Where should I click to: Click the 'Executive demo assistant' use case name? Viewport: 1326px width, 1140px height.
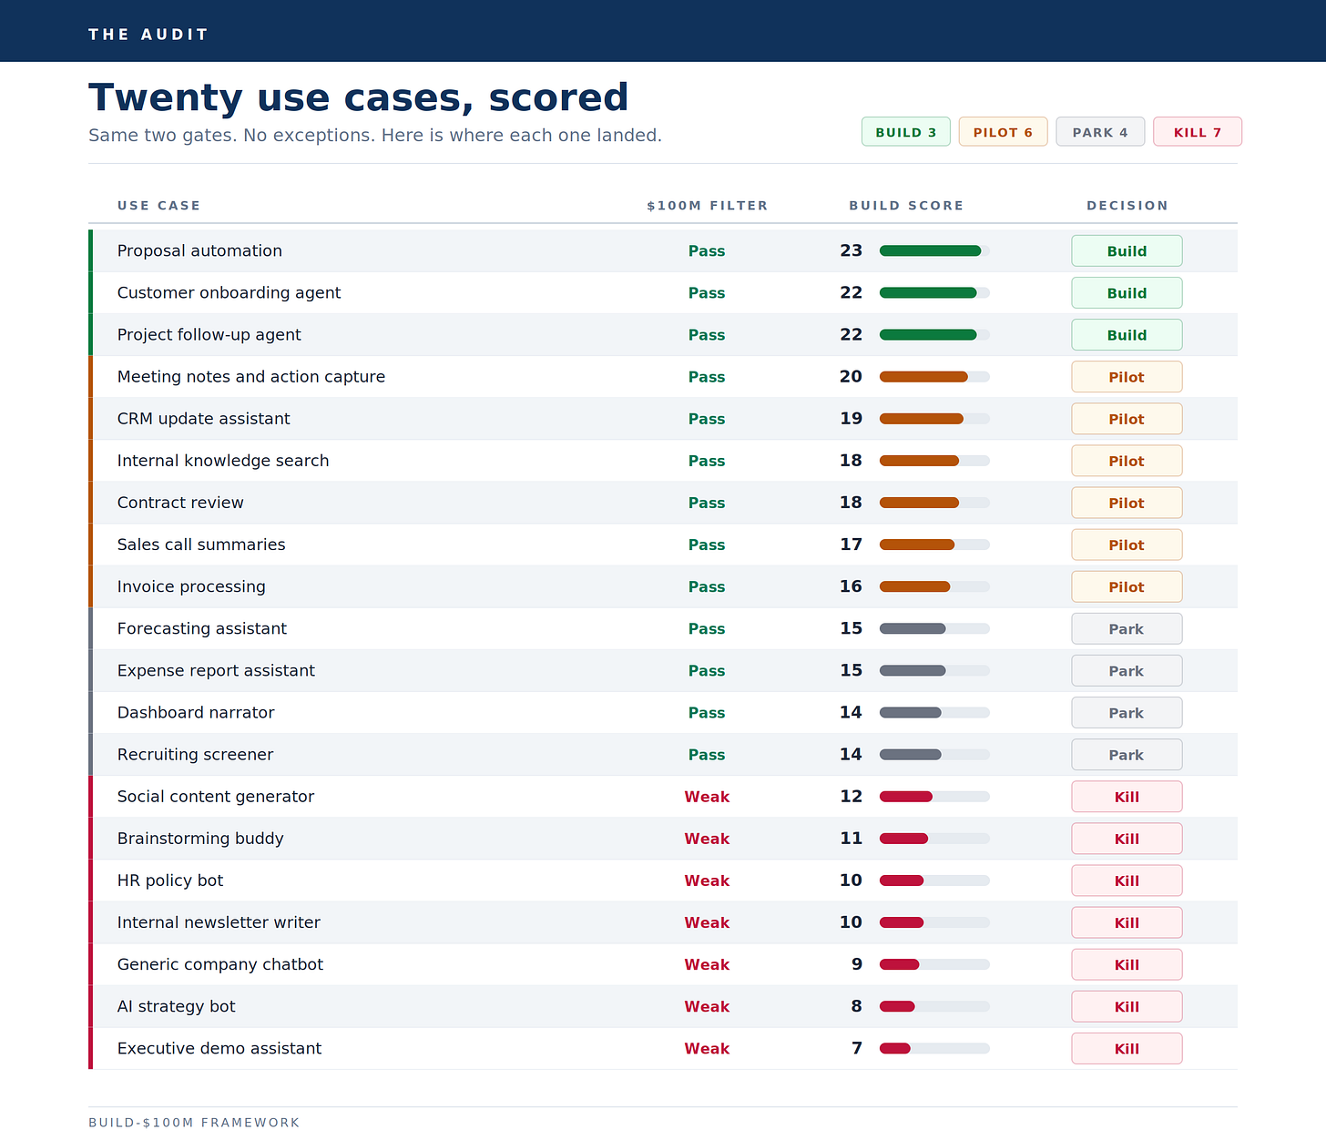(x=219, y=1048)
